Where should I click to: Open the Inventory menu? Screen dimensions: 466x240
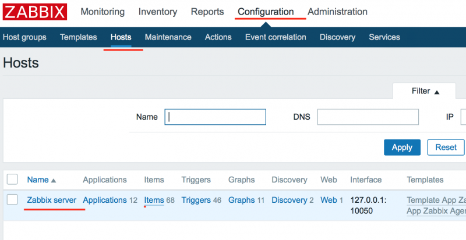pos(158,12)
